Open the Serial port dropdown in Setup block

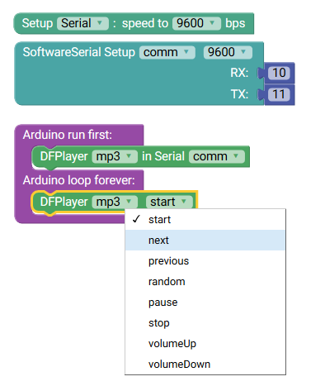point(82,23)
